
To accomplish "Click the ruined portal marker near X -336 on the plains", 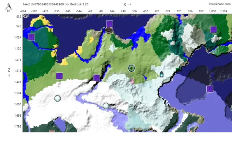I will (x=59, y=76).
